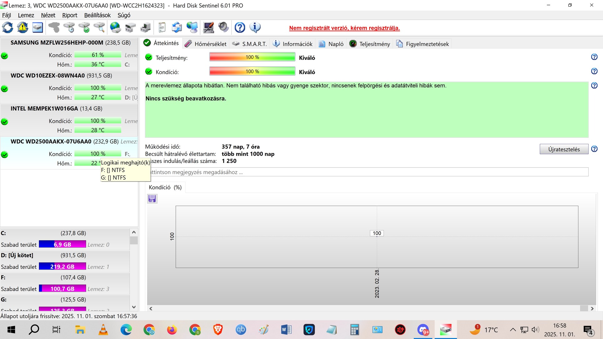Open the disk with magnifier test icon
The height and width of the screenshot is (339, 603).
click(x=99, y=27)
